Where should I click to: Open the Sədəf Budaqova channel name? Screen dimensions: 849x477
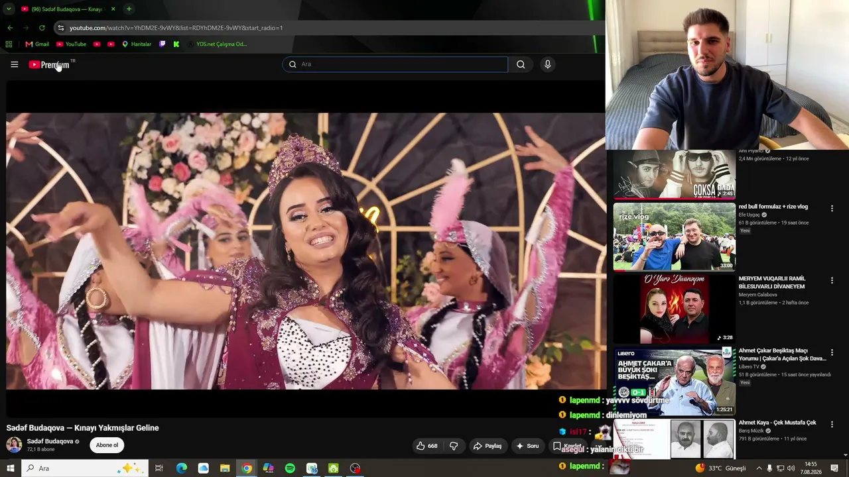coord(50,441)
